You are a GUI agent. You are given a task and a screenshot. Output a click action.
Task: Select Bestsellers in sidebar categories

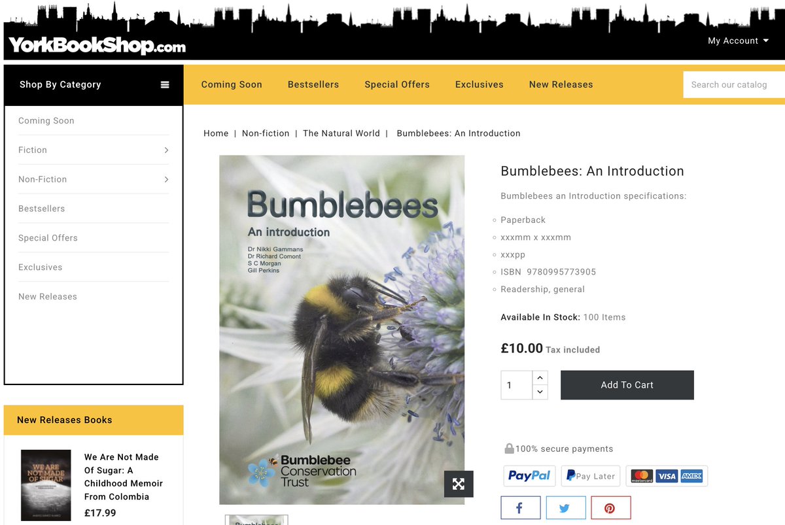[42, 209]
